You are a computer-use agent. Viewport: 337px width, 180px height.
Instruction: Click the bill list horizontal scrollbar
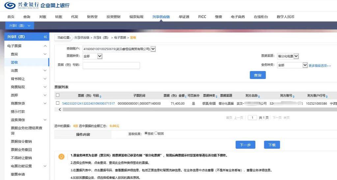coord(198,110)
